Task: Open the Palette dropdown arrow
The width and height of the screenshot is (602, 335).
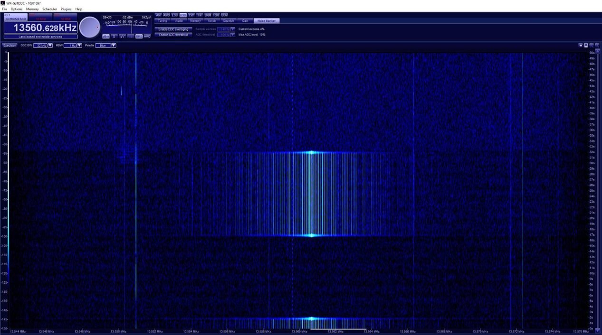Action: [x=114, y=46]
